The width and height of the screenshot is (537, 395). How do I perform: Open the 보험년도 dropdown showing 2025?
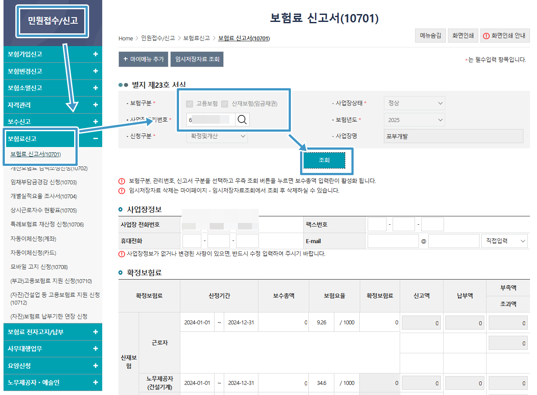click(x=415, y=120)
